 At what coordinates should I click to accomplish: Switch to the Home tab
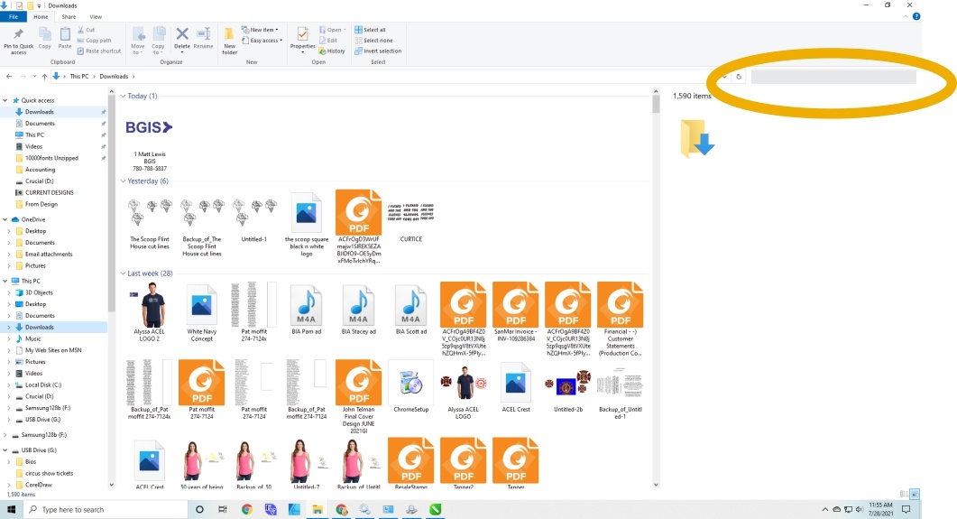coord(41,16)
